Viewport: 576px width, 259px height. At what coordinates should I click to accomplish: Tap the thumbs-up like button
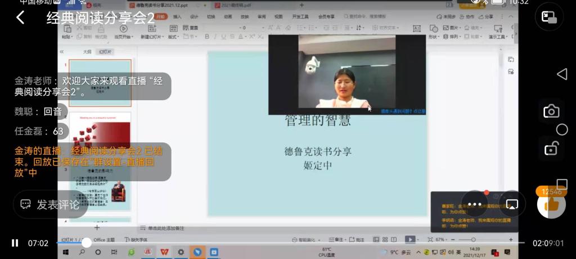click(x=551, y=204)
